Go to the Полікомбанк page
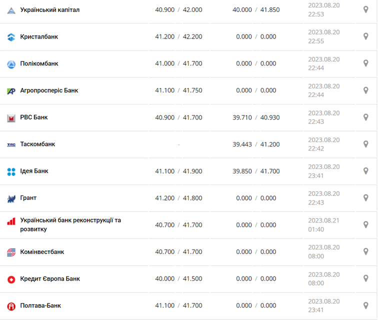Viewport: 378px width, 320px height. 39,63
